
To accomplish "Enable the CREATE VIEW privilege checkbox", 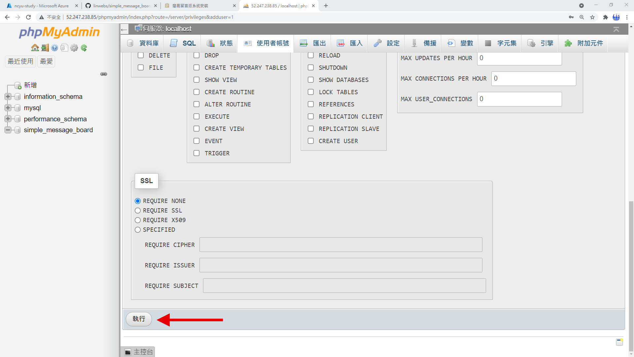I will (x=196, y=129).
